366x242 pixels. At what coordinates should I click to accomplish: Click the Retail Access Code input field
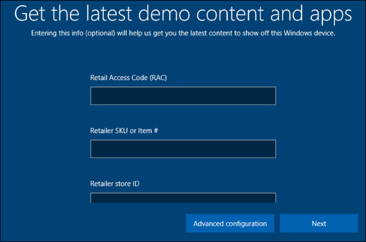point(182,96)
